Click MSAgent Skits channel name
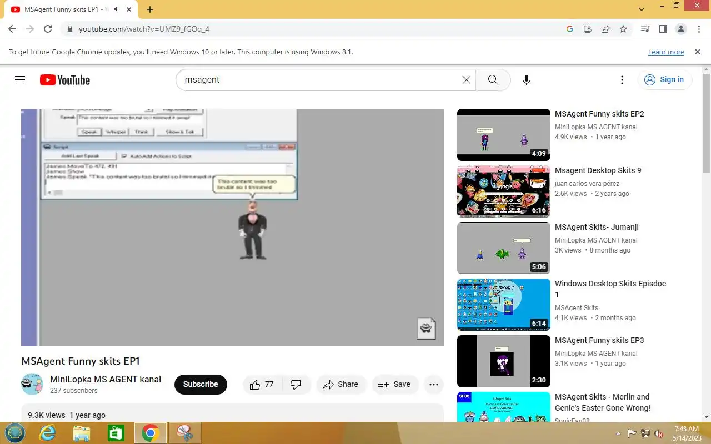711x444 pixels. (577, 308)
